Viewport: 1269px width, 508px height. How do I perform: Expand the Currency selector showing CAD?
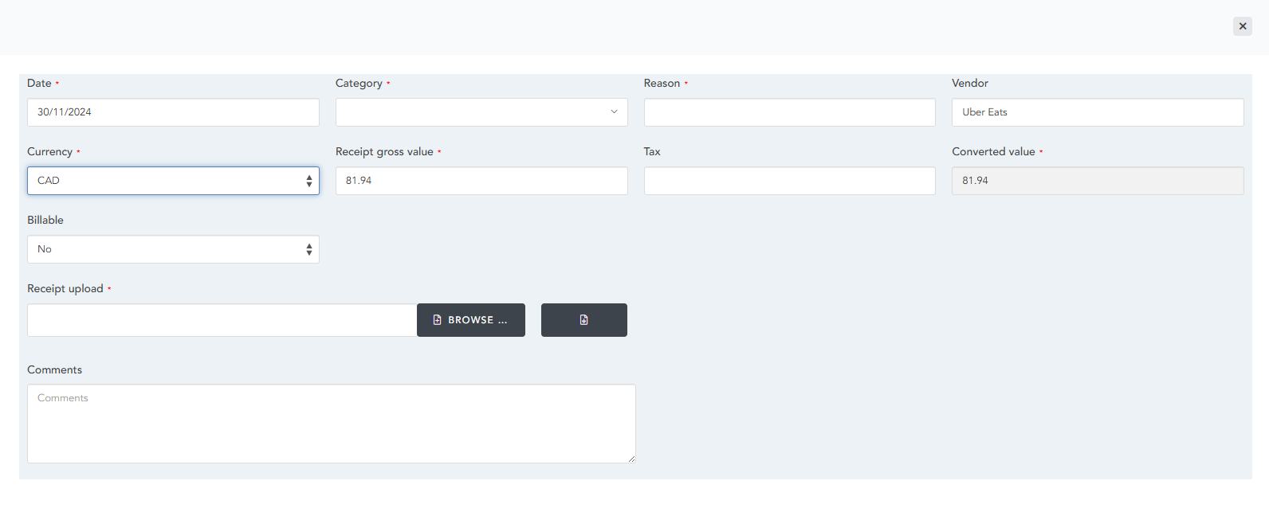pyautogui.click(x=173, y=181)
